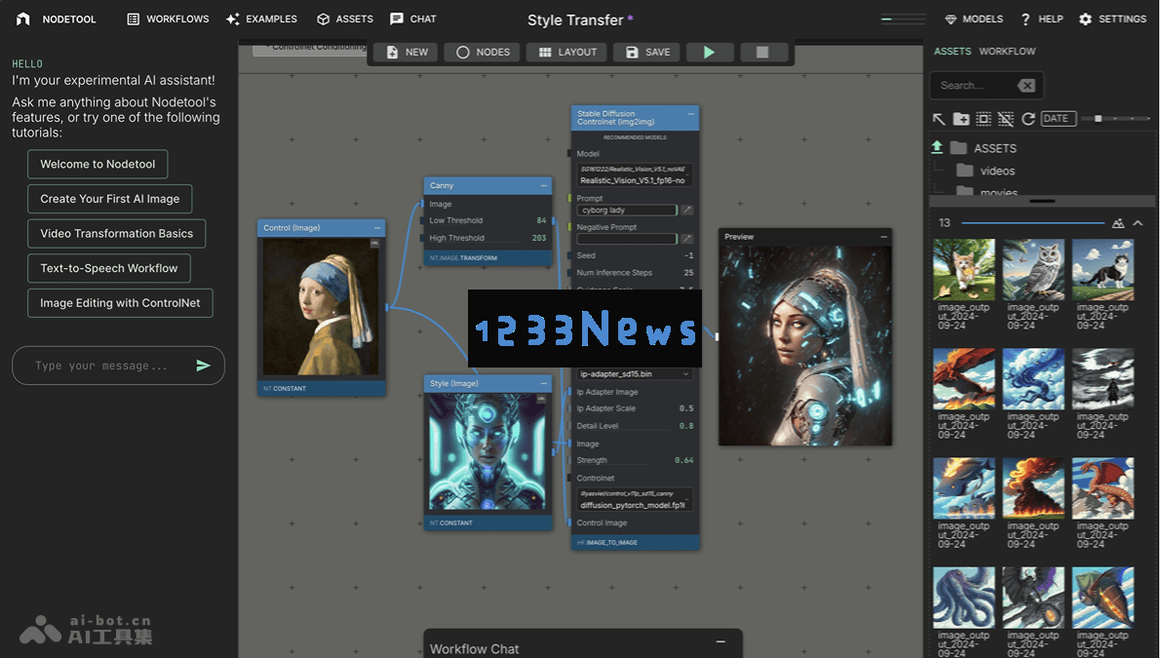The height and width of the screenshot is (658, 1170).
Task: Click the select all assets icon
Action: [983, 119]
